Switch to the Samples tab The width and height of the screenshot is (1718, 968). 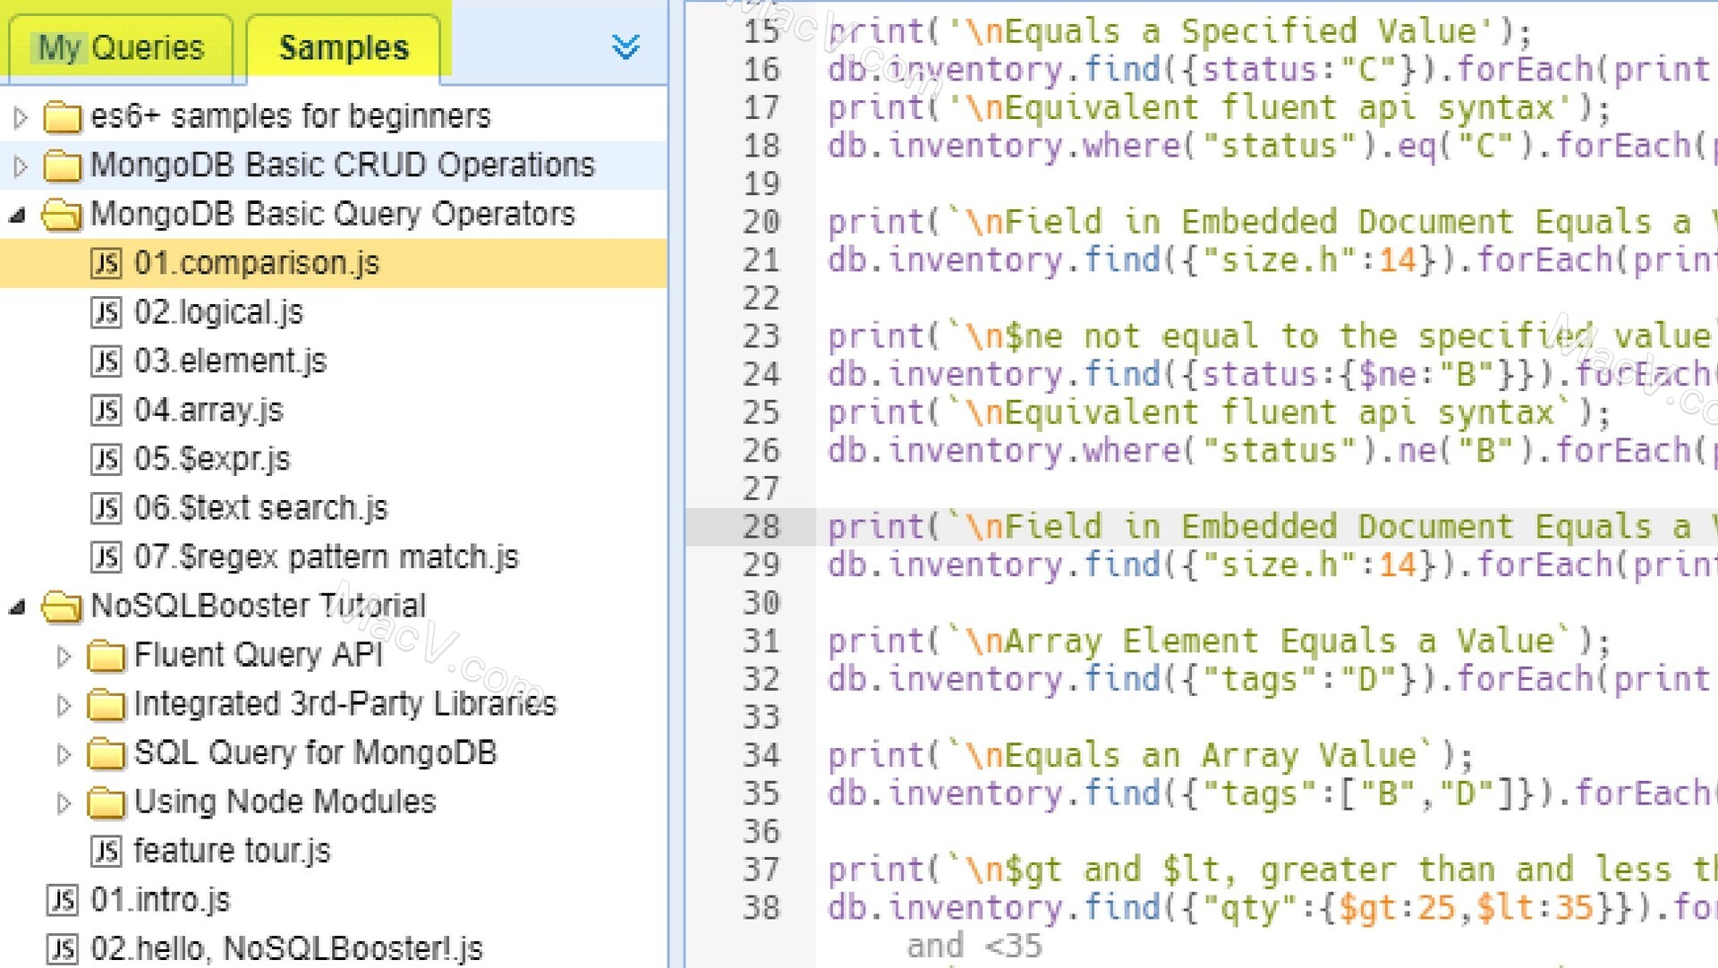click(x=344, y=47)
